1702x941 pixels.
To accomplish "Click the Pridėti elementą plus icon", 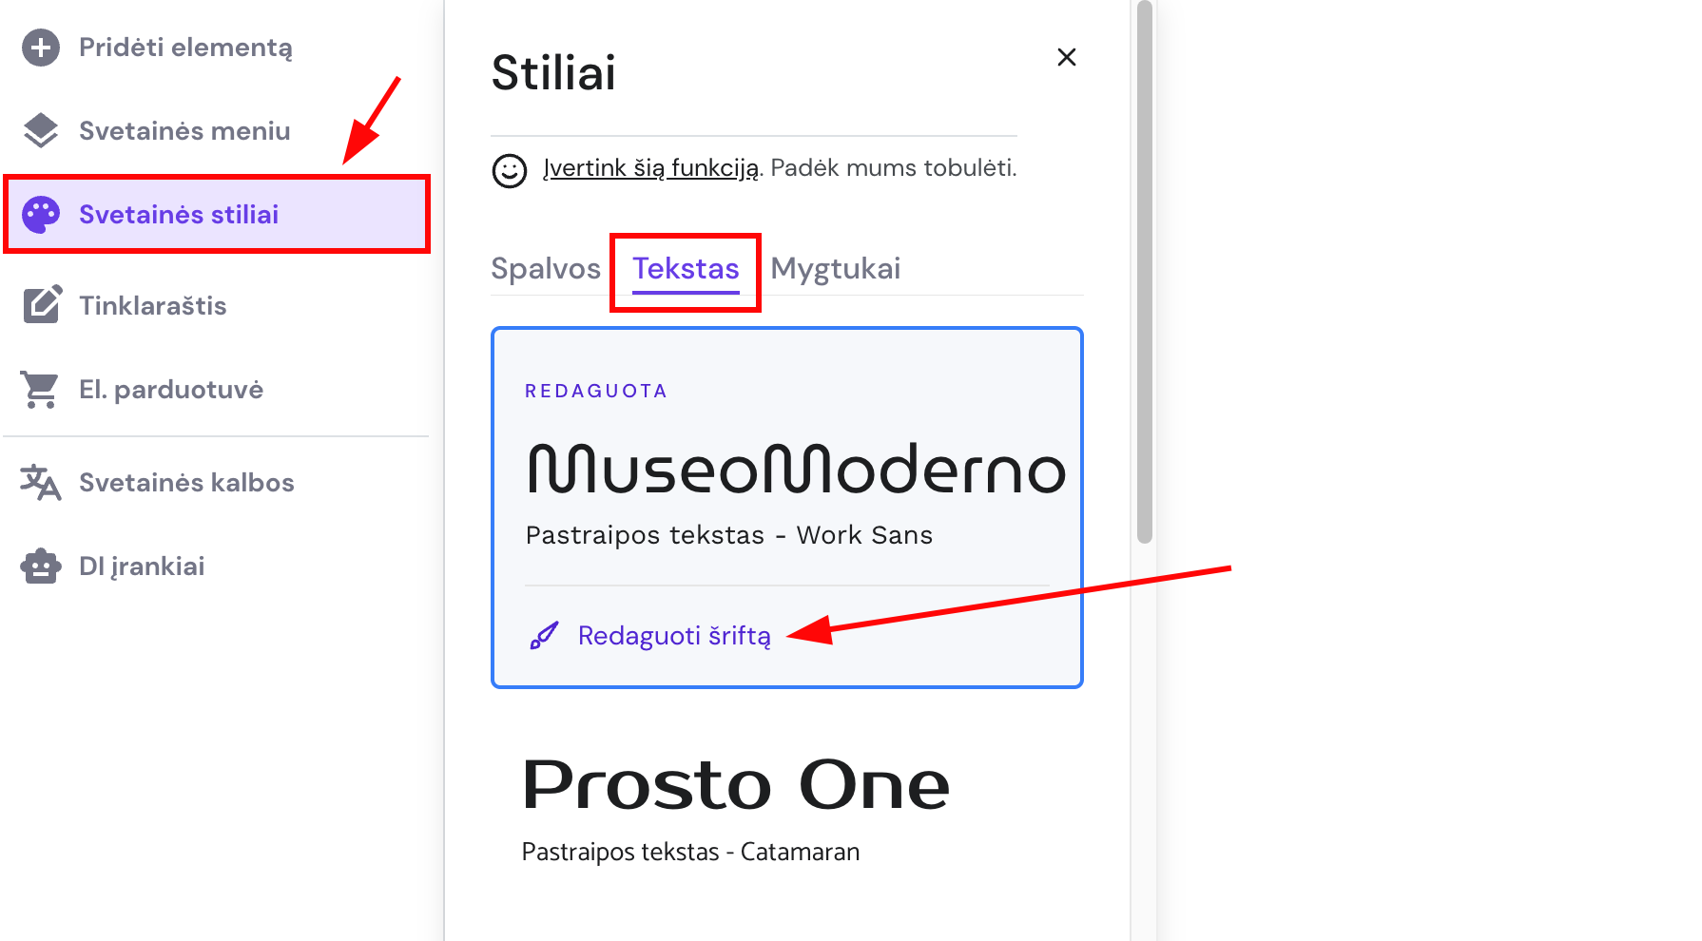I will point(40,47).
